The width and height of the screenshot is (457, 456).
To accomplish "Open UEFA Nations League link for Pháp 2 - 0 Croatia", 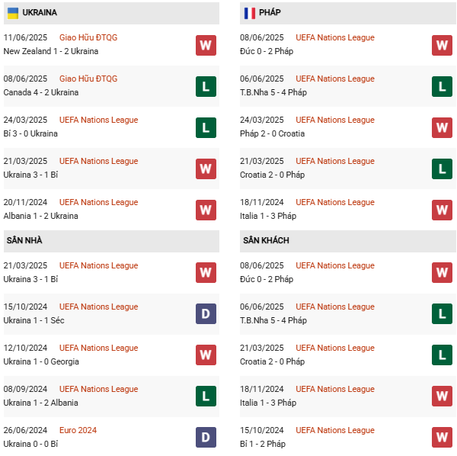I will coord(335,120).
